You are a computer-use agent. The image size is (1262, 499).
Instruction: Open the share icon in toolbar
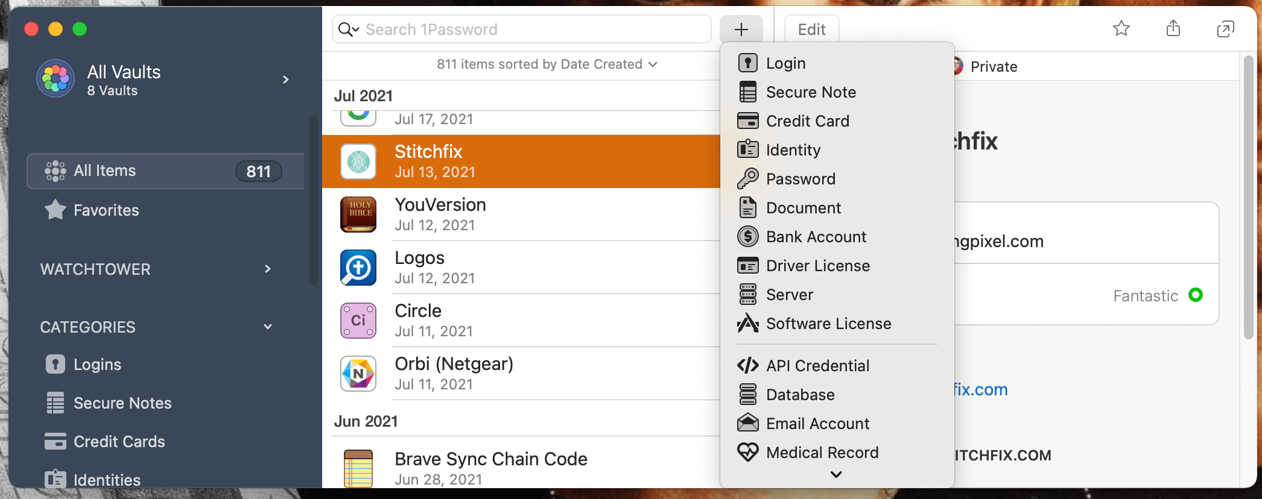click(1173, 28)
